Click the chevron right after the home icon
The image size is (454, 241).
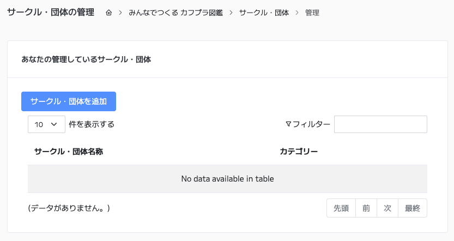[x=120, y=13]
